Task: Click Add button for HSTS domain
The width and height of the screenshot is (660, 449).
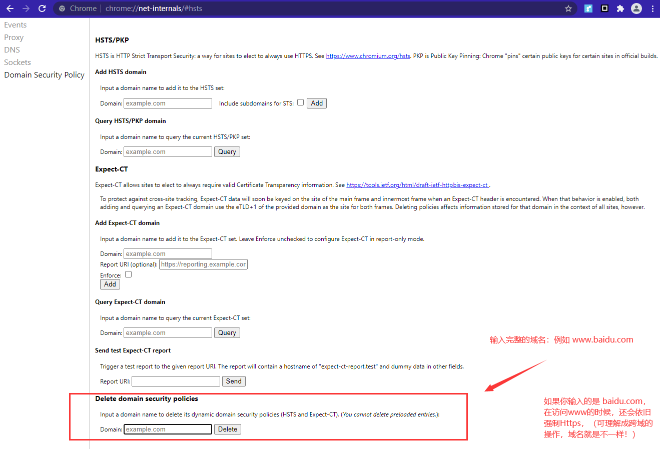Action: point(317,103)
